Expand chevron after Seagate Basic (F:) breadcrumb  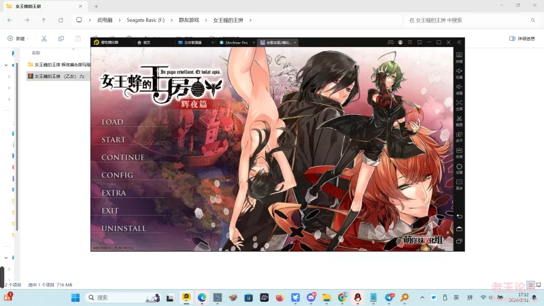tap(171, 20)
